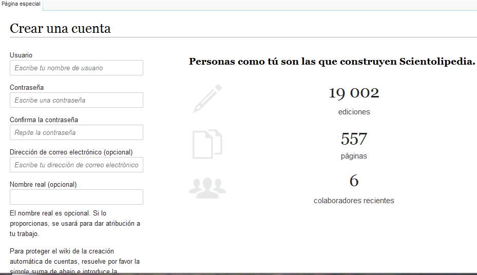The width and height of the screenshot is (477, 275).
Task: Click the Nombre real (opcional) label
Action: (43, 185)
